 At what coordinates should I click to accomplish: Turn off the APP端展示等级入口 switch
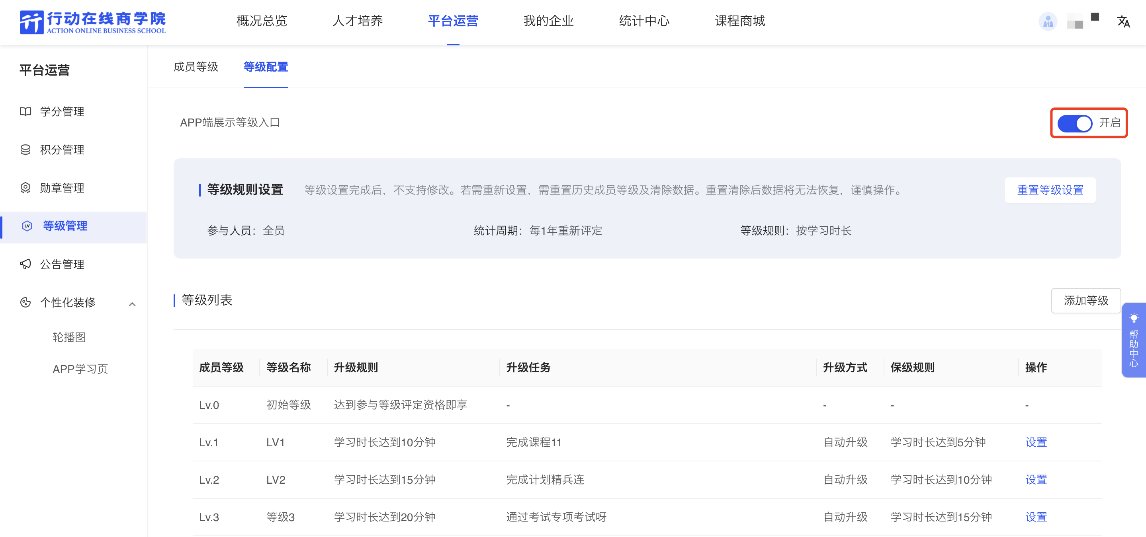[x=1074, y=123]
